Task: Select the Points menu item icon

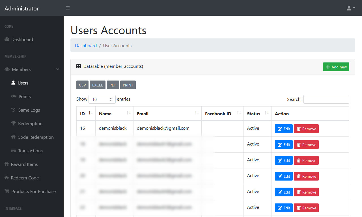Action: (x=13, y=96)
